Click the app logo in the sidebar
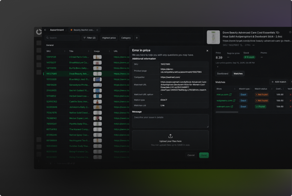The image size is (292, 196). 39,32
